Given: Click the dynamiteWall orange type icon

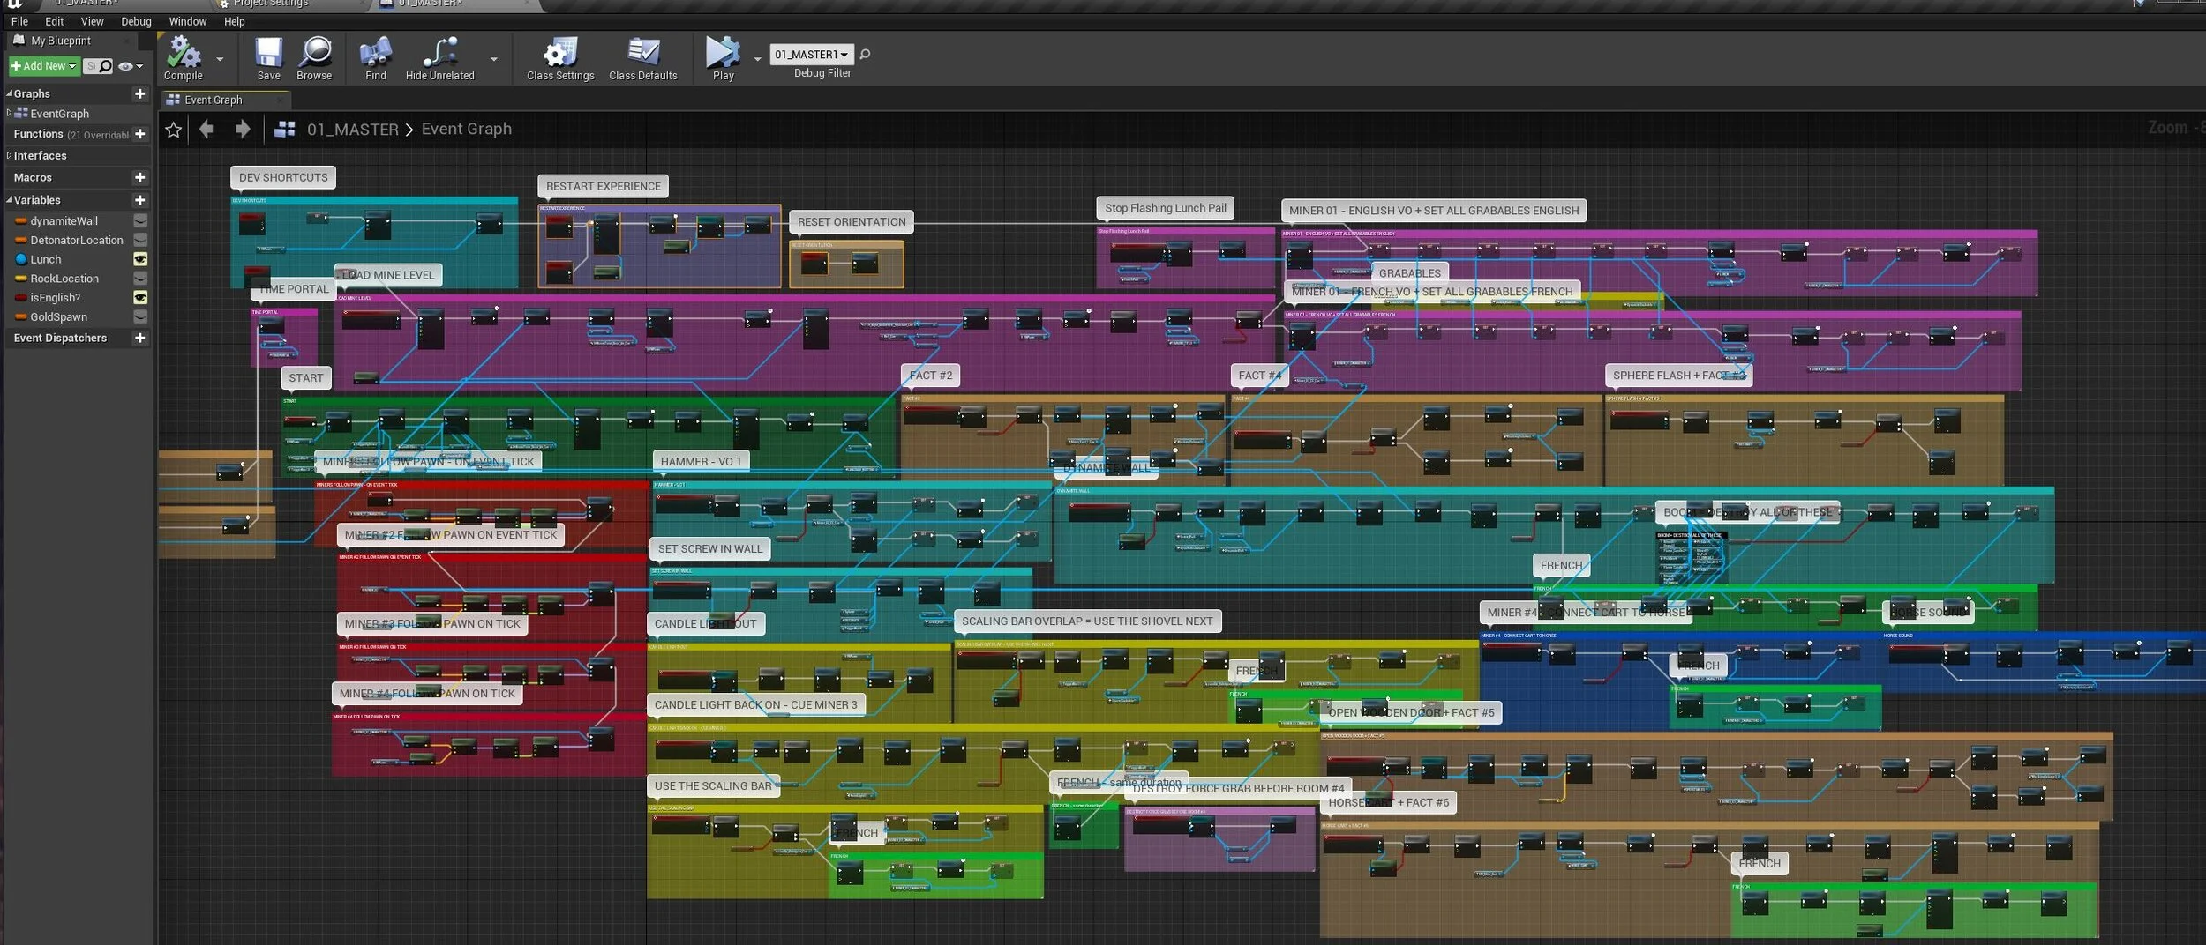Looking at the screenshot, I should point(21,221).
